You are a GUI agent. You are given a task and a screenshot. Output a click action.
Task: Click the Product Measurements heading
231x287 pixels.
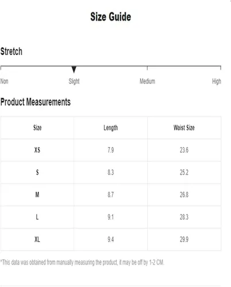click(x=36, y=102)
